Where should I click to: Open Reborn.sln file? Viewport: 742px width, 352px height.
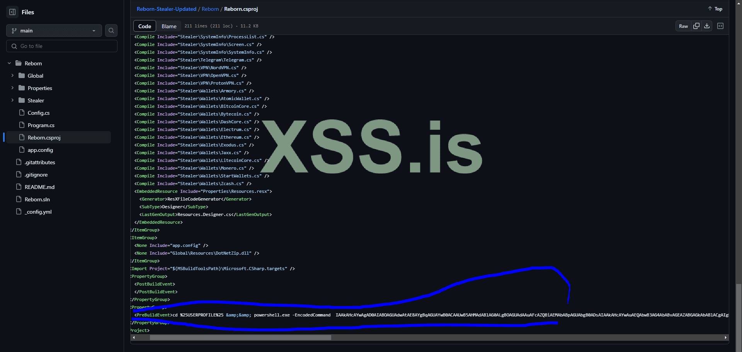coord(37,199)
